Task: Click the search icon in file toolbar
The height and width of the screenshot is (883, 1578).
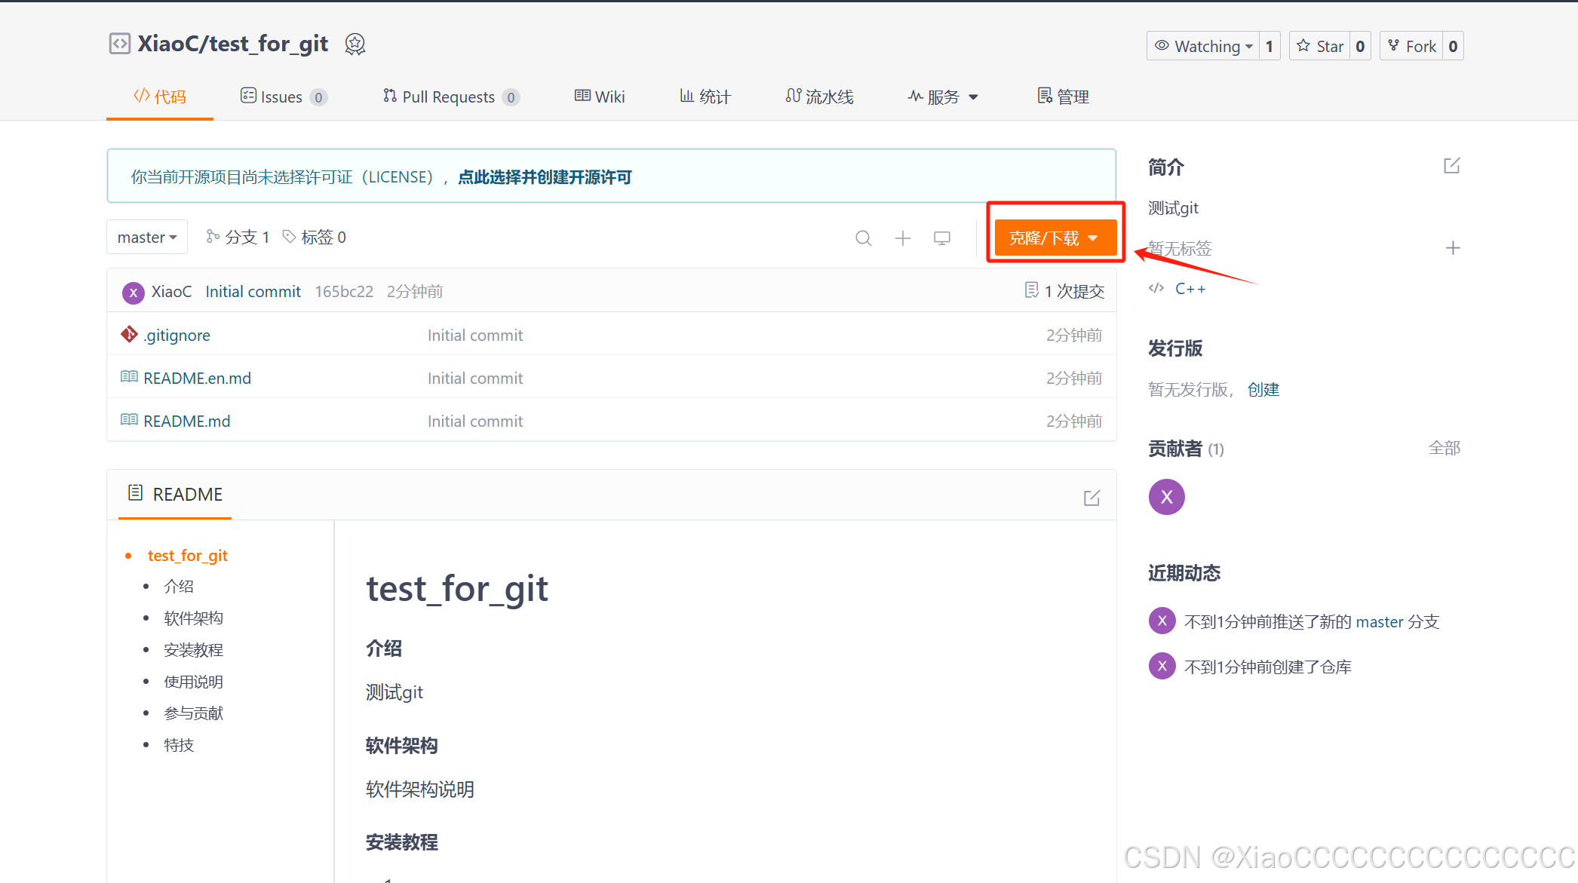Action: [864, 238]
